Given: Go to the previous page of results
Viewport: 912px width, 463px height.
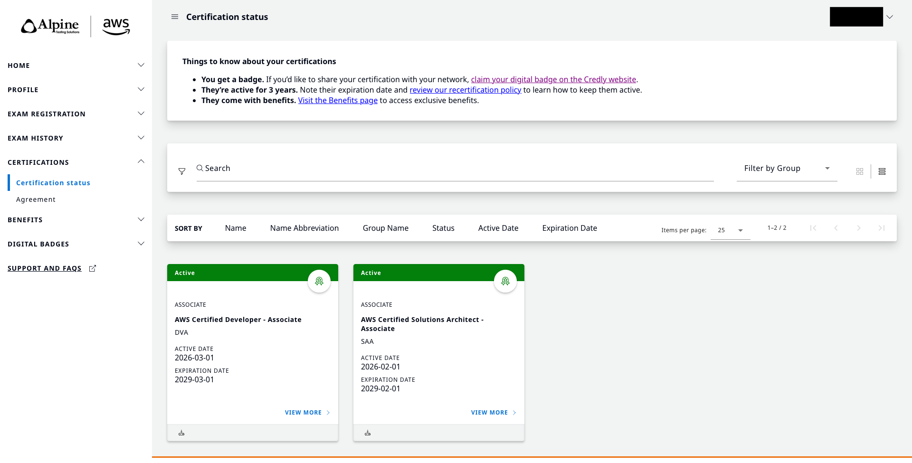Looking at the screenshot, I should [x=836, y=228].
